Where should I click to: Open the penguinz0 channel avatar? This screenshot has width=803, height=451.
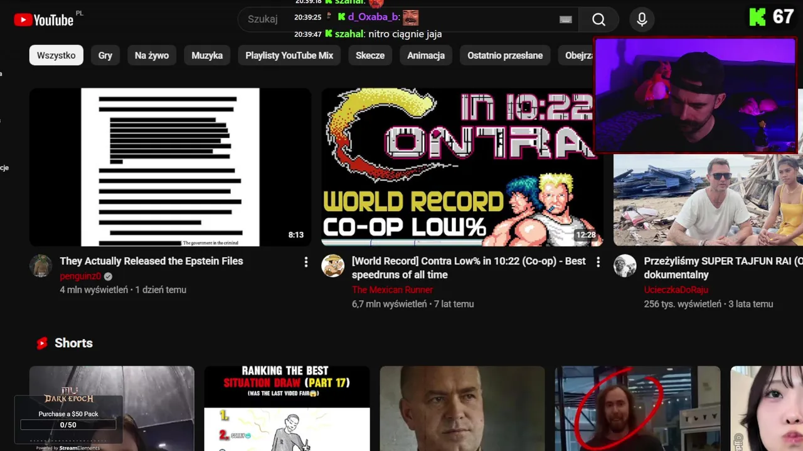pyautogui.click(x=41, y=266)
